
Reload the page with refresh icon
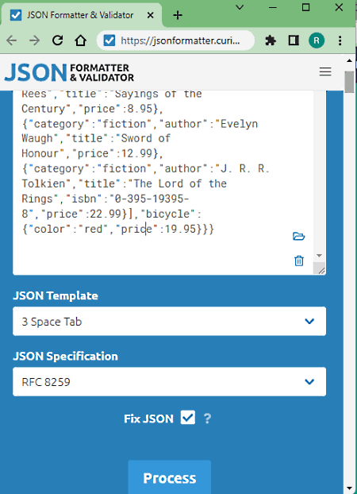tap(58, 40)
